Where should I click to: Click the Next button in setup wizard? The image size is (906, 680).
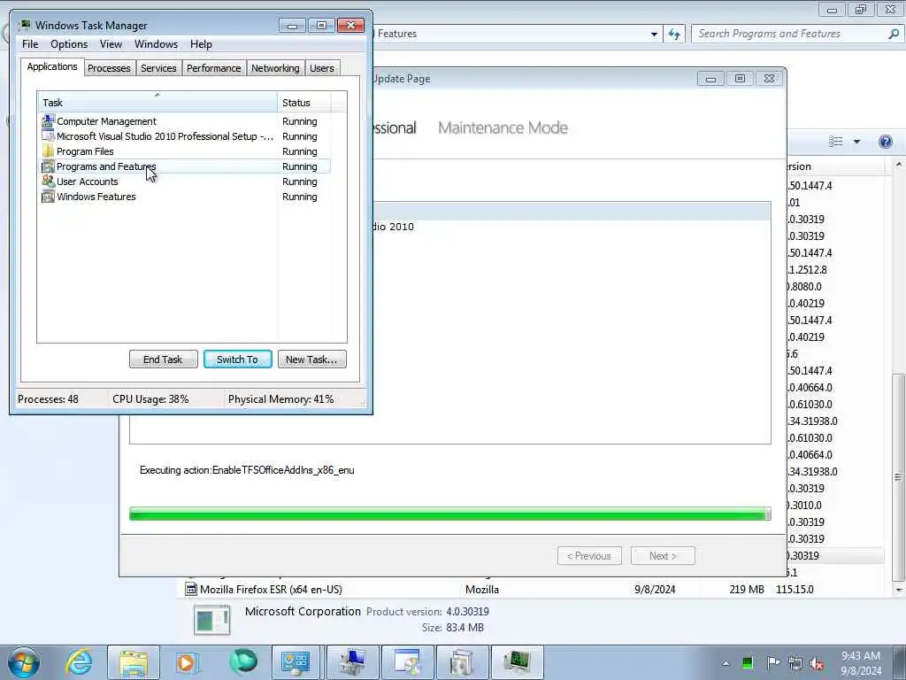click(x=663, y=556)
